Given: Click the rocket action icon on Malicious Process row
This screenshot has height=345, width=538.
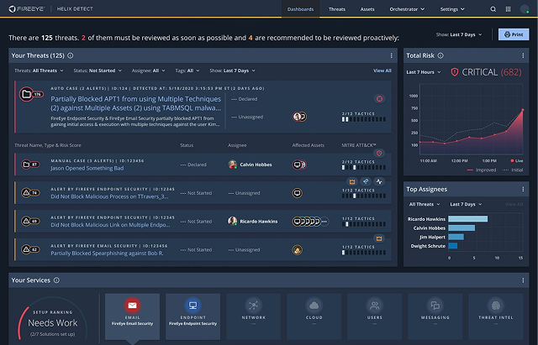Looking at the screenshot, I should click(x=366, y=181).
